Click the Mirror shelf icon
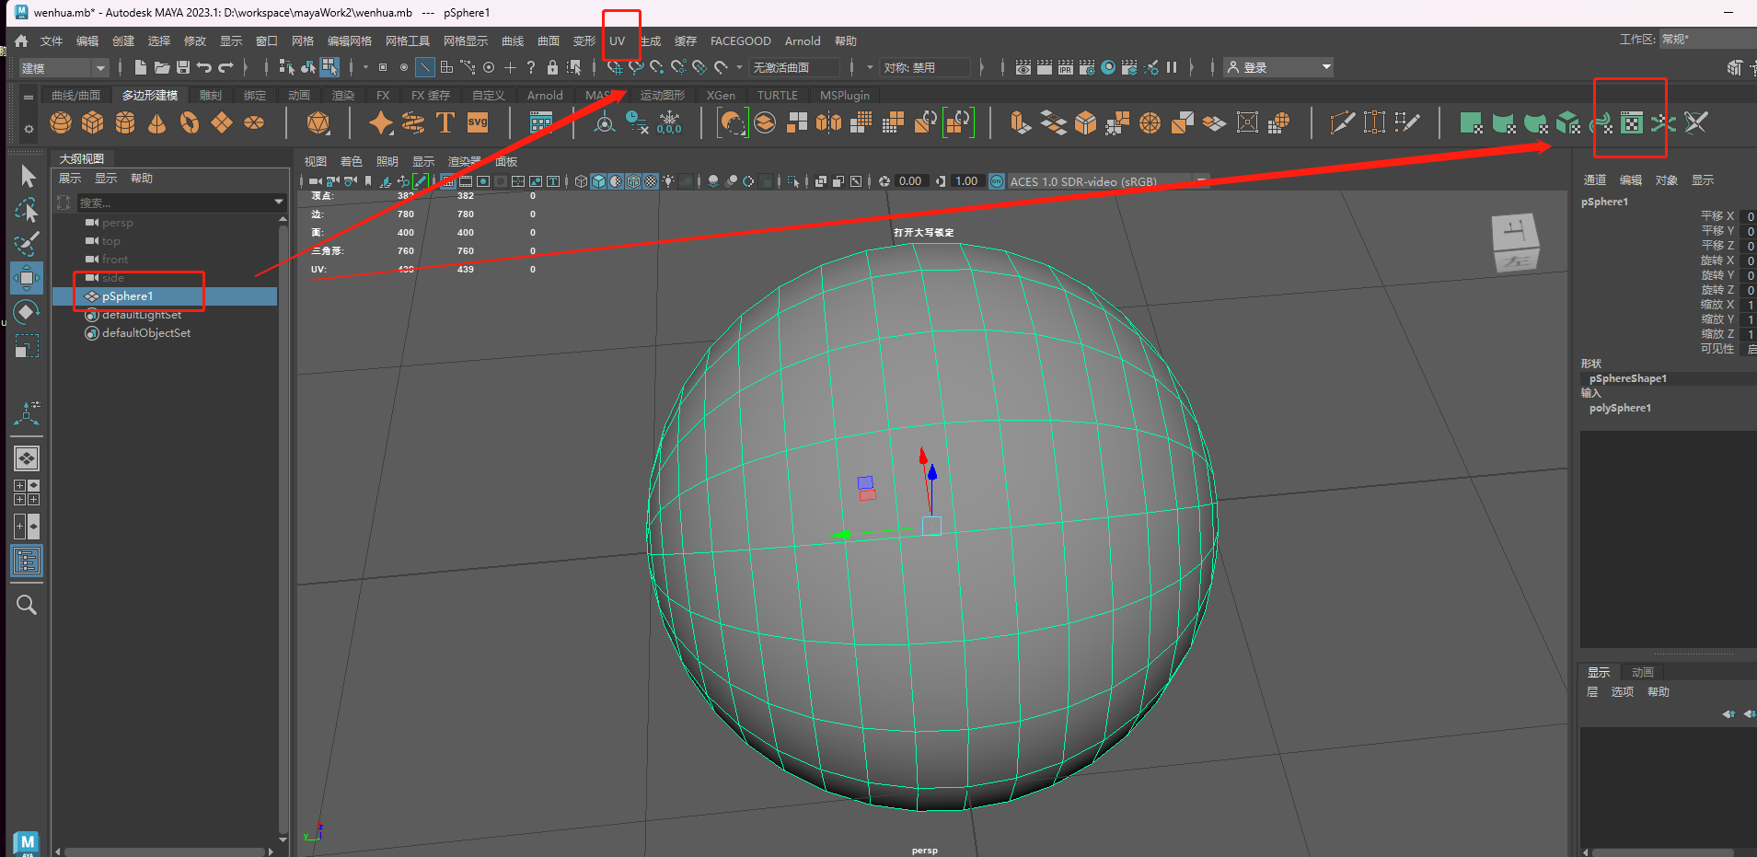The image size is (1757, 857). pos(829,122)
